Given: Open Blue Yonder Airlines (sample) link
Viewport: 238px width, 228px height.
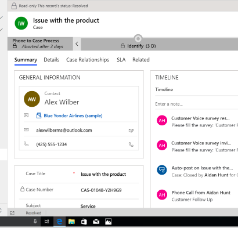Looking at the screenshot, I should (73, 115).
